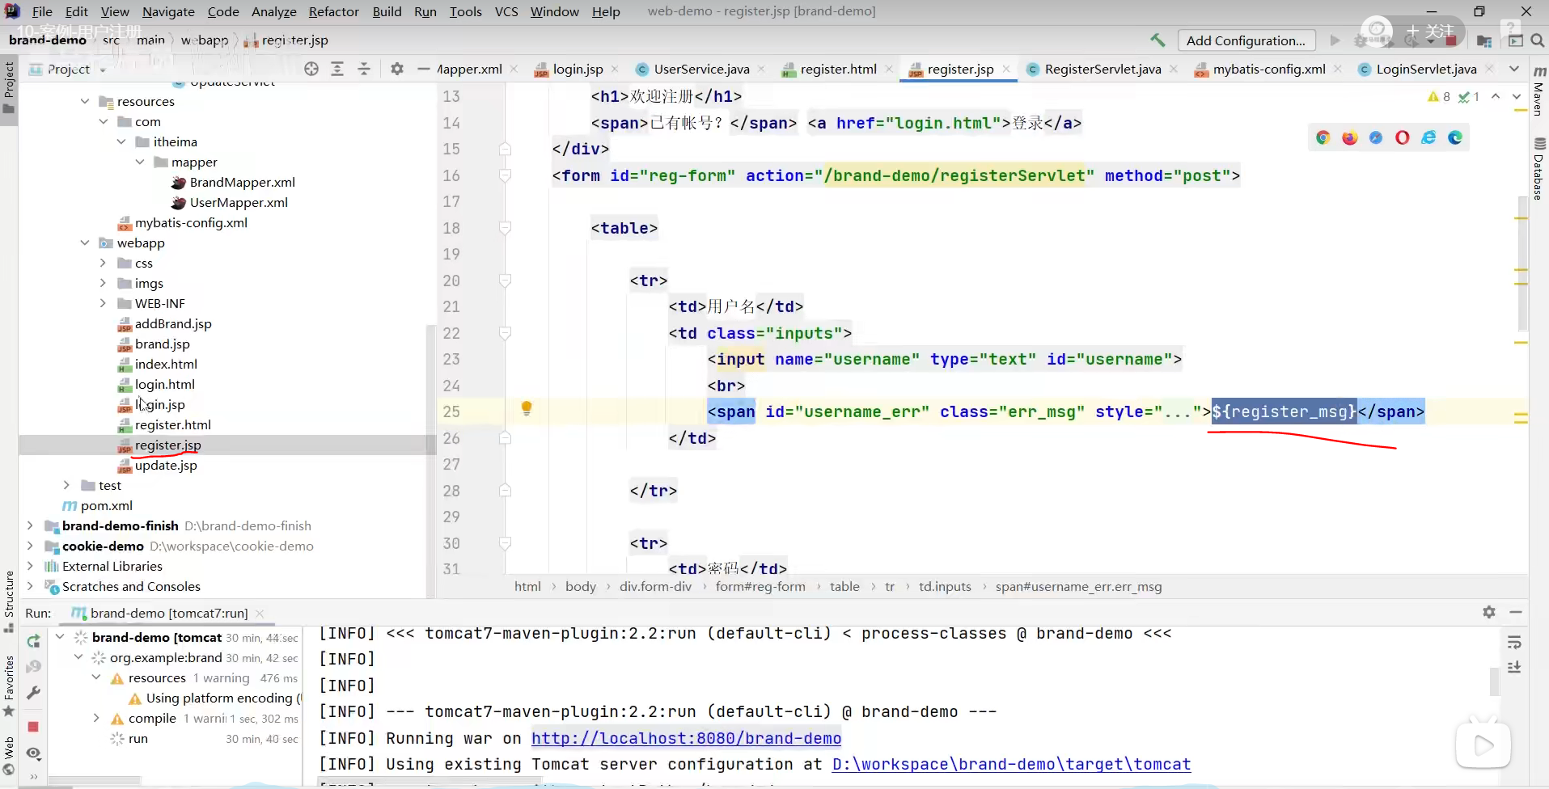Click the yellow lightbulb intention icon on line 25

(x=527, y=409)
